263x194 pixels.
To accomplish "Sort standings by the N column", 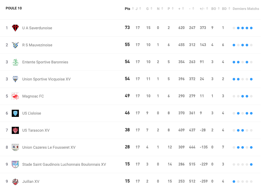I will pyautogui.click(x=160, y=9).
